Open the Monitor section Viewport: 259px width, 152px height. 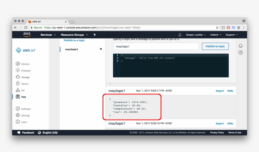pos(25,64)
